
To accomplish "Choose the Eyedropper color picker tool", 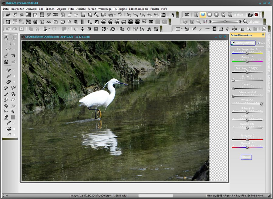I will point(8,123).
